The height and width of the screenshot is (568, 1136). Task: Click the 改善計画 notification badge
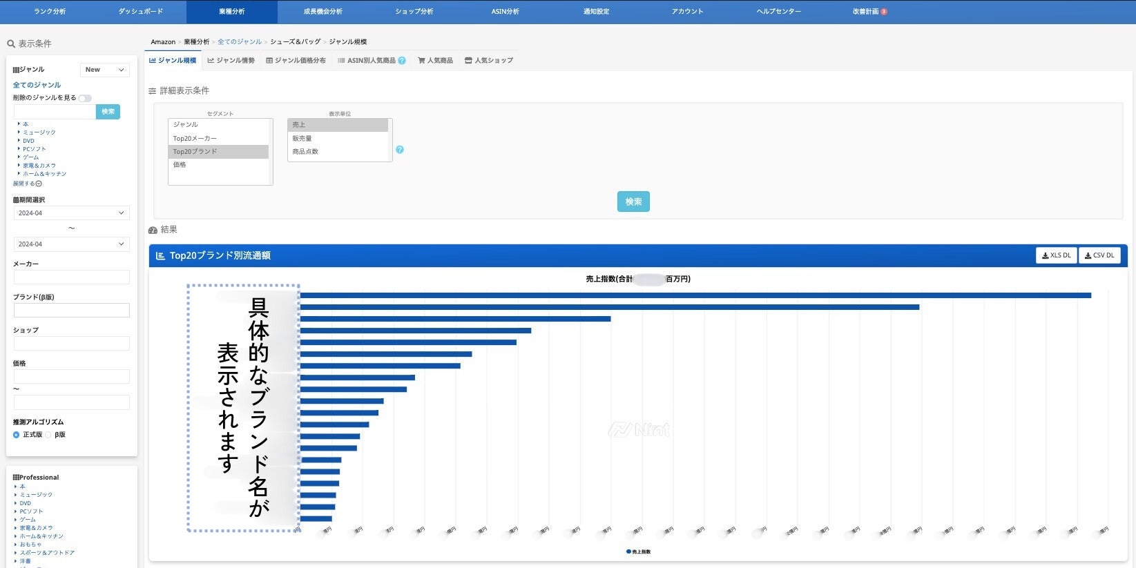point(884,12)
